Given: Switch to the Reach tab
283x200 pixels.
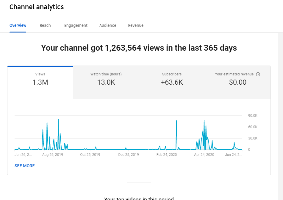Looking at the screenshot, I should [x=45, y=26].
